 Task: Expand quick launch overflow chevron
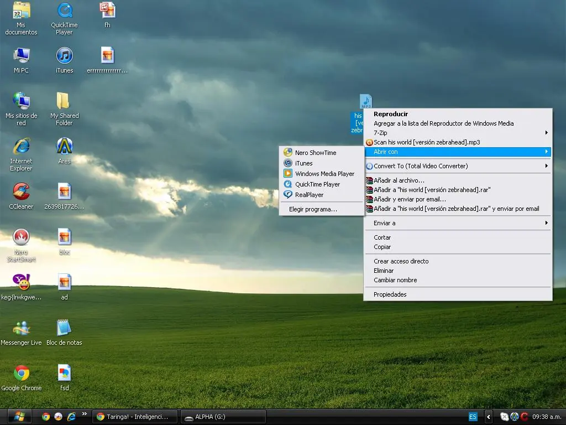point(85,414)
